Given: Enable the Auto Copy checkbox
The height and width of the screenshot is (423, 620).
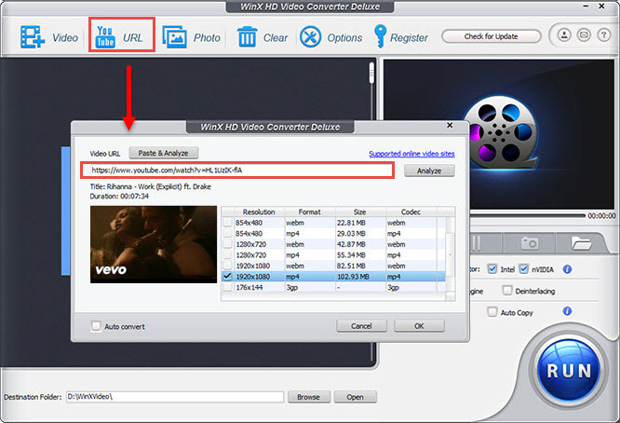Looking at the screenshot, I should [x=492, y=312].
